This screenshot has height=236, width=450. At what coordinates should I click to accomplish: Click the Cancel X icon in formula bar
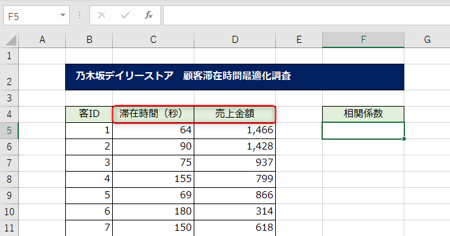click(102, 15)
